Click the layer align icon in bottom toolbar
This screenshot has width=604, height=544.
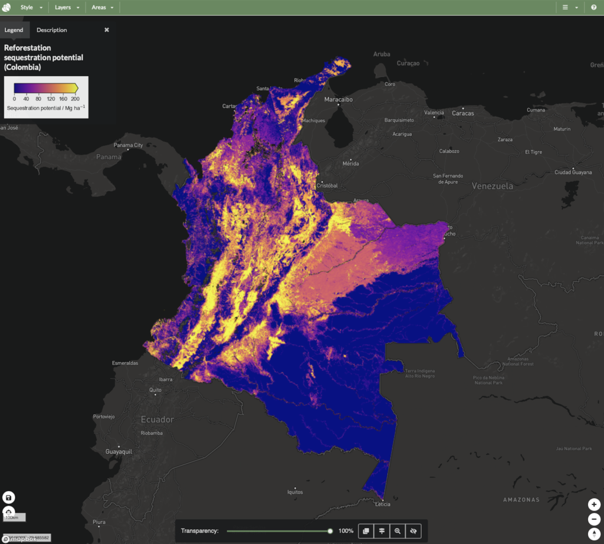(382, 531)
